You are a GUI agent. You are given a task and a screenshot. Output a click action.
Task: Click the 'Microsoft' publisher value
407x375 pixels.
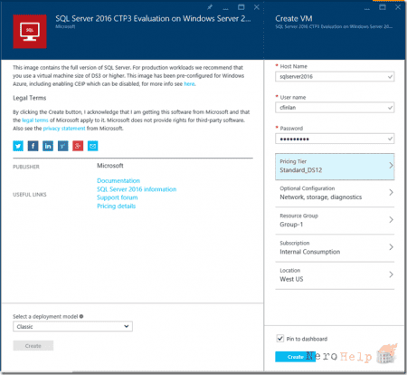click(x=110, y=166)
